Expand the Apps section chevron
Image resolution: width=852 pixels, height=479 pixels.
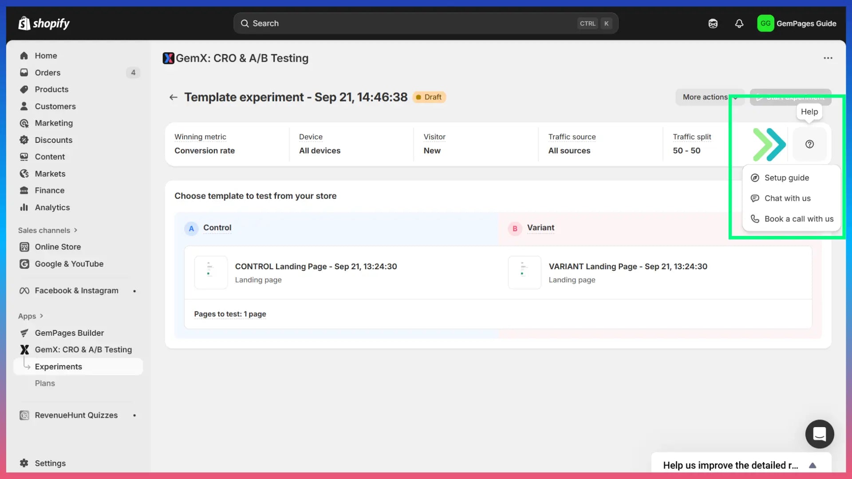pos(41,316)
